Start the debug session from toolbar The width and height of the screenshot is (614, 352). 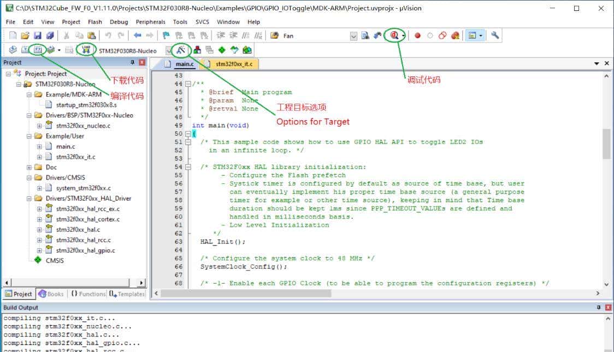pyautogui.click(x=394, y=35)
